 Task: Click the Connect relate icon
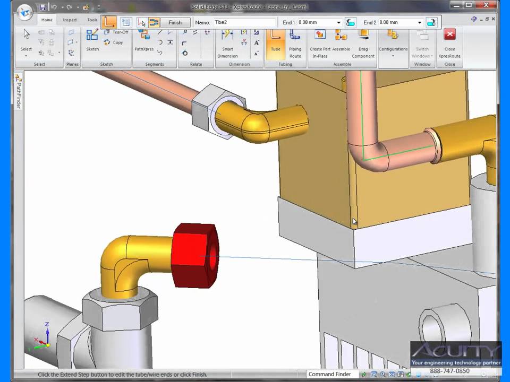click(x=185, y=32)
